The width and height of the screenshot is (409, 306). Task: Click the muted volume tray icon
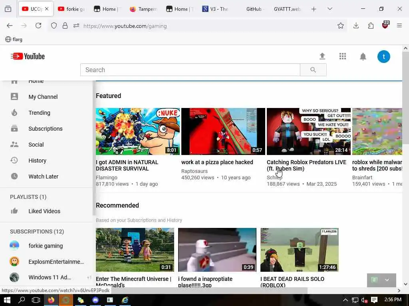point(364,300)
